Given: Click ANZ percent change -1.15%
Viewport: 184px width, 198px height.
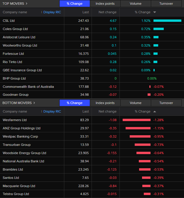Looking at the screenshot, I should [x=158, y=128].
